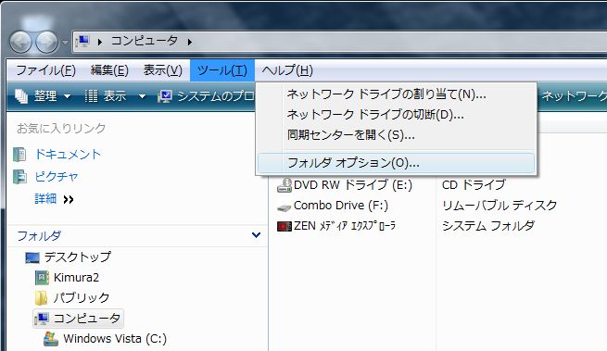Open the ヘルプ(H) menu
This screenshot has width=607, height=351.
tap(287, 70)
